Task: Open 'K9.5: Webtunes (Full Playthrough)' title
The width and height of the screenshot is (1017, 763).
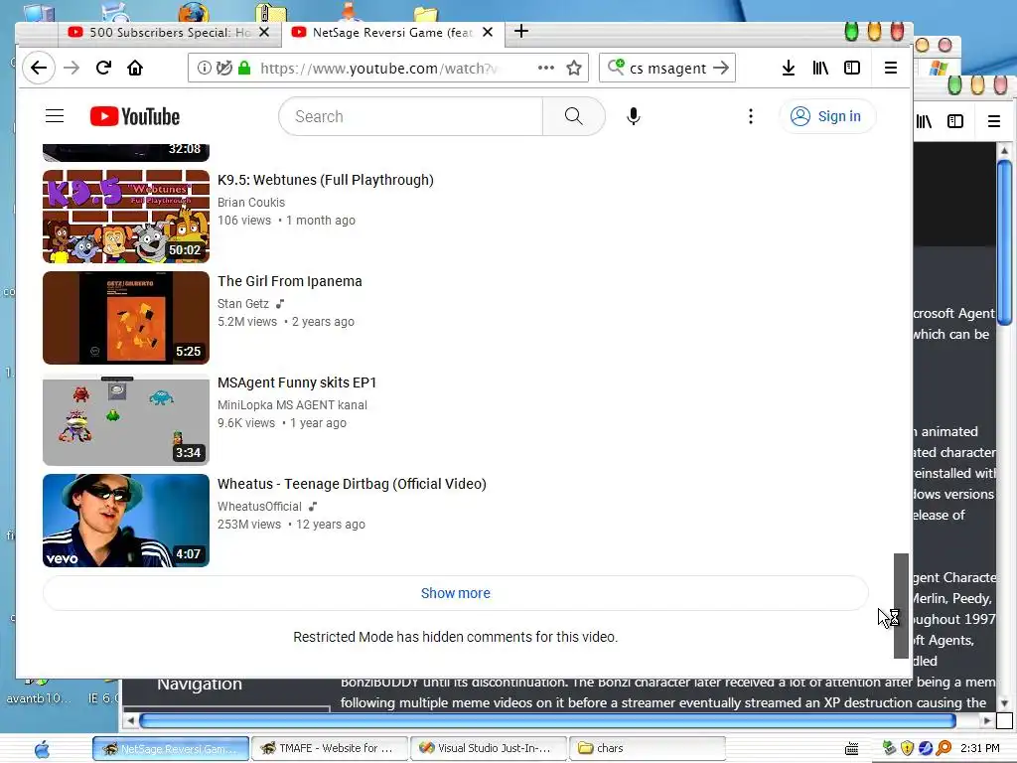Action: coord(326,180)
